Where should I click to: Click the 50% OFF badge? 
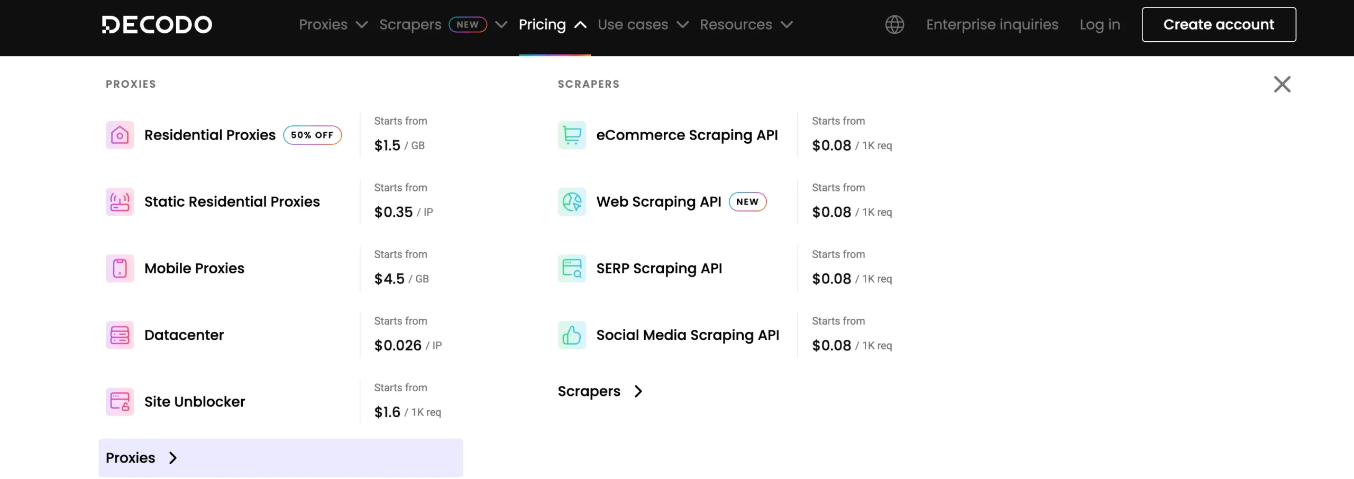pyautogui.click(x=312, y=135)
